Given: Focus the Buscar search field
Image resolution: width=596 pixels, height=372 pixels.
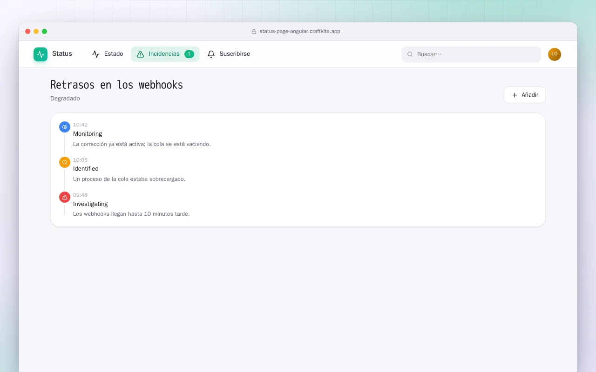Looking at the screenshot, I should pos(471,54).
